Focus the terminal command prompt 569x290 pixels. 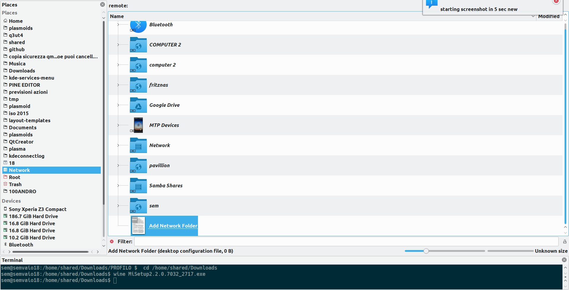click(x=115, y=280)
